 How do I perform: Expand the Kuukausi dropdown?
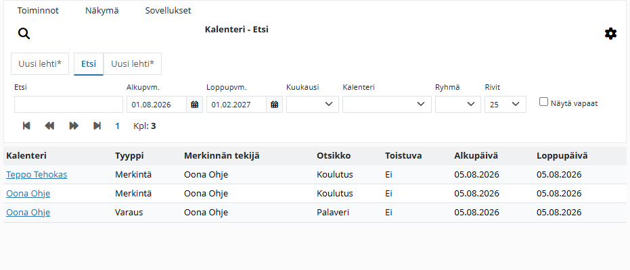313,105
